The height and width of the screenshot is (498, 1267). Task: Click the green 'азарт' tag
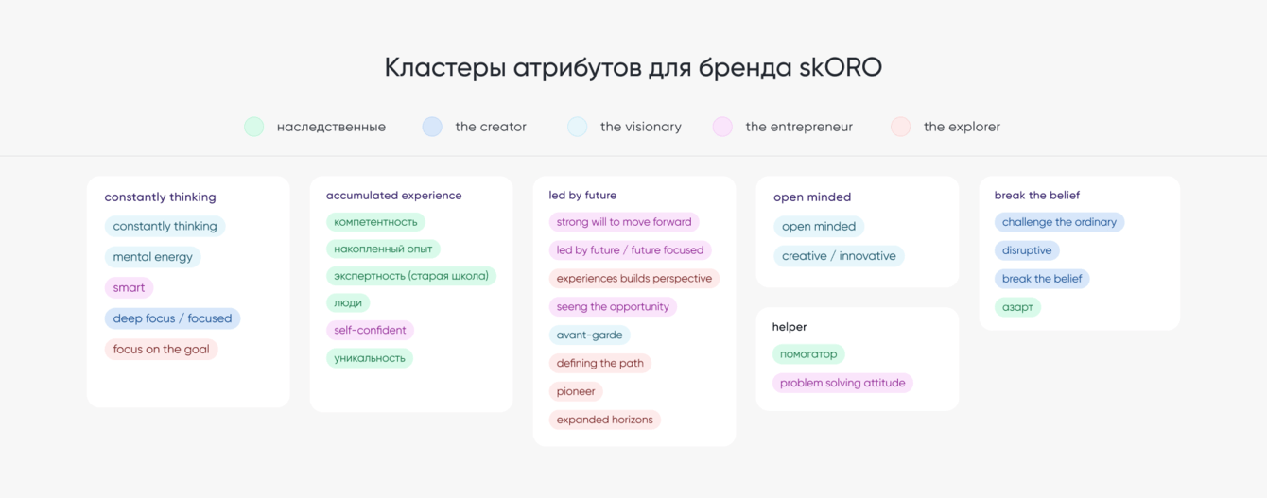[x=1017, y=307]
